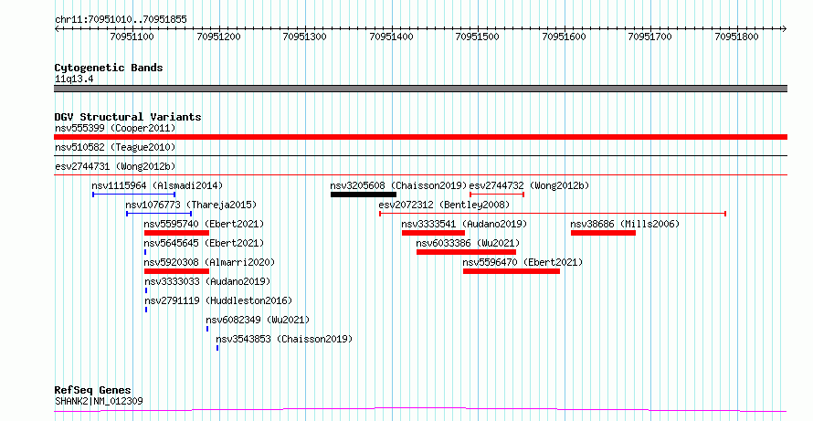
Task: Click the gray 11q13.4 cytogenetic band bar
Action: pyautogui.click(x=420, y=89)
